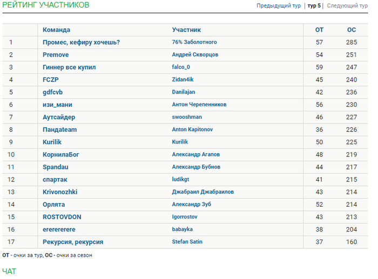This screenshot has height=279, width=378.
Task: Select the КорнилаБог team
Action: (60, 155)
